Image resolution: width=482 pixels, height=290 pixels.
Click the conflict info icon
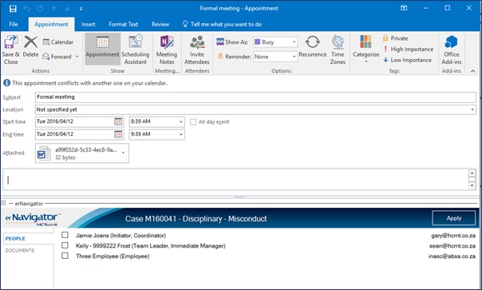click(6, 83)
